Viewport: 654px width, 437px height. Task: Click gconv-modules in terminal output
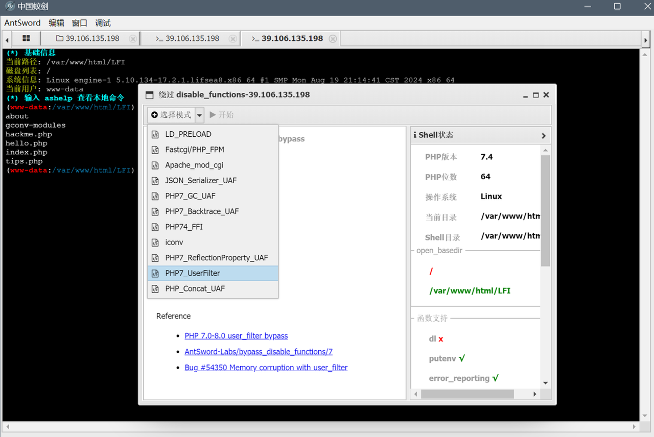click(x=35, y=125)
